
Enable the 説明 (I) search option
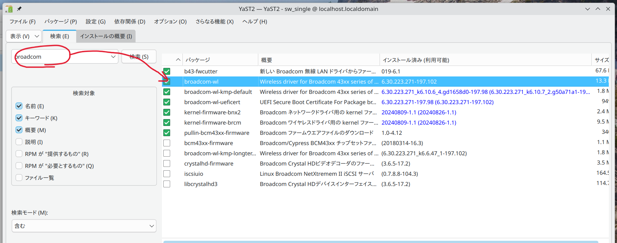click(x=19, y=142)
